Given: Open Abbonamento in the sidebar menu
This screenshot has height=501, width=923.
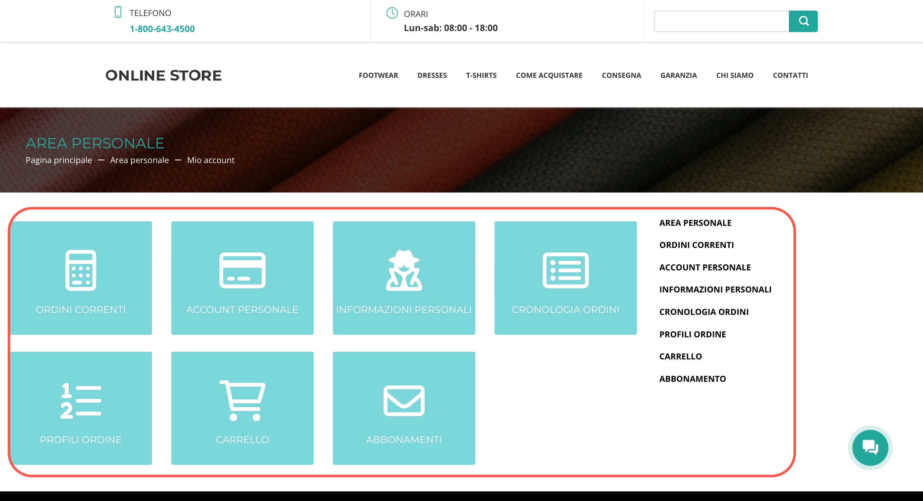Looking at the screenshot, I should (692, 379).
